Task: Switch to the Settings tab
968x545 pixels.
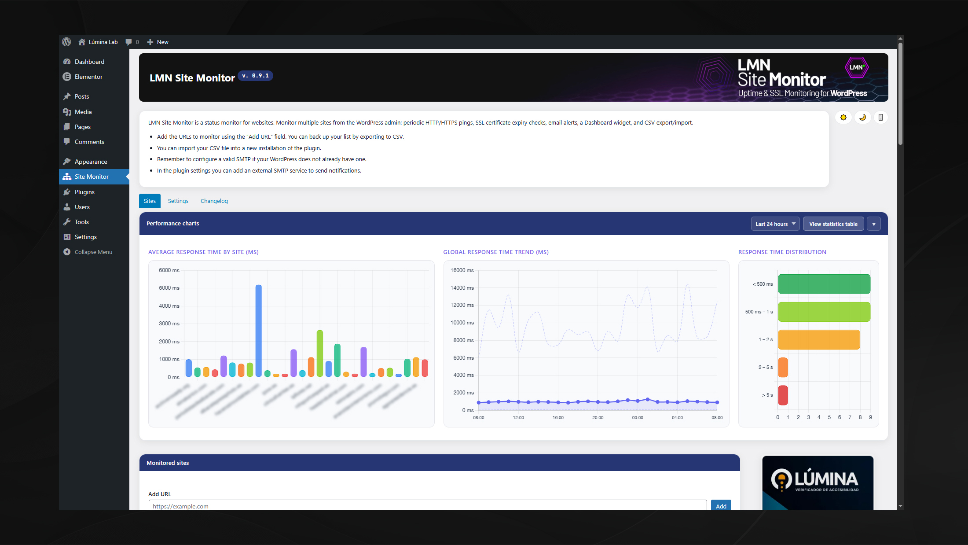Action: (178, 201)
